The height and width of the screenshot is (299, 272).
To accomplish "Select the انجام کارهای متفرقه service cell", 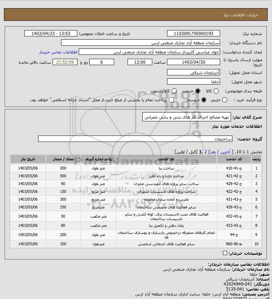I will (166, 235).
